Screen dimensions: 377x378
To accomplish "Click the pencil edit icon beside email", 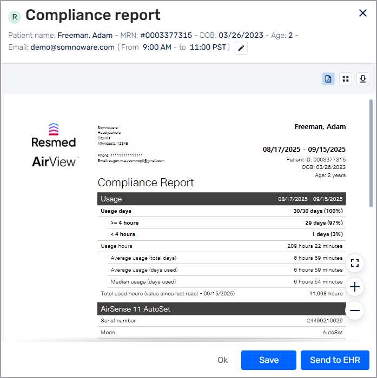I will pyautogui.click(x=241, y=48).
